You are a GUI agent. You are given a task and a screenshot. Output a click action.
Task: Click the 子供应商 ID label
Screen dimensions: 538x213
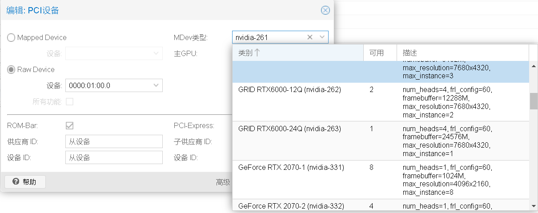tap(193, 142)
